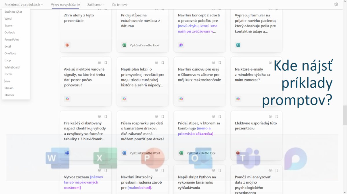Switch to 'Výzvy na vyskúšanie' tab
This screenshot has width=347, height=194.
[69, 5]
